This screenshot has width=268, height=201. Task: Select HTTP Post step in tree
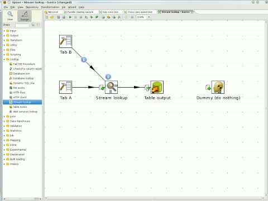[x=17, y=93]
